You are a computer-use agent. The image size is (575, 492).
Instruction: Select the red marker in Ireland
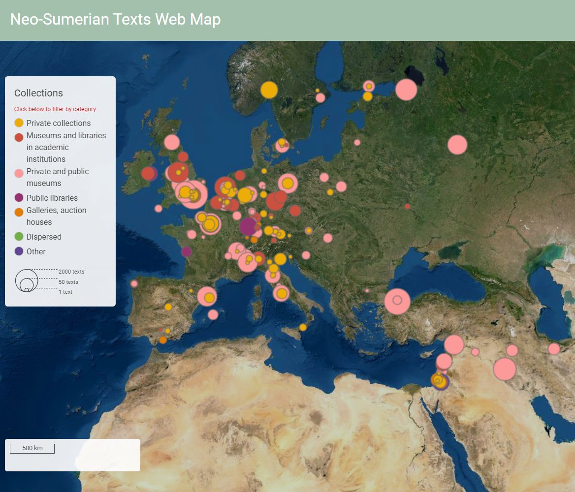[x=148, y=173]
